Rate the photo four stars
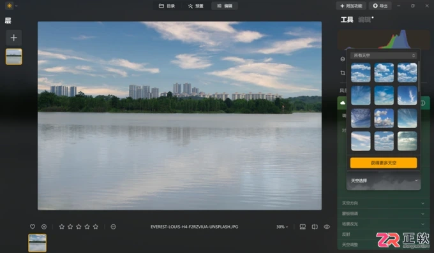The height and width of the screenshot is (253, 434). (87, 227)
